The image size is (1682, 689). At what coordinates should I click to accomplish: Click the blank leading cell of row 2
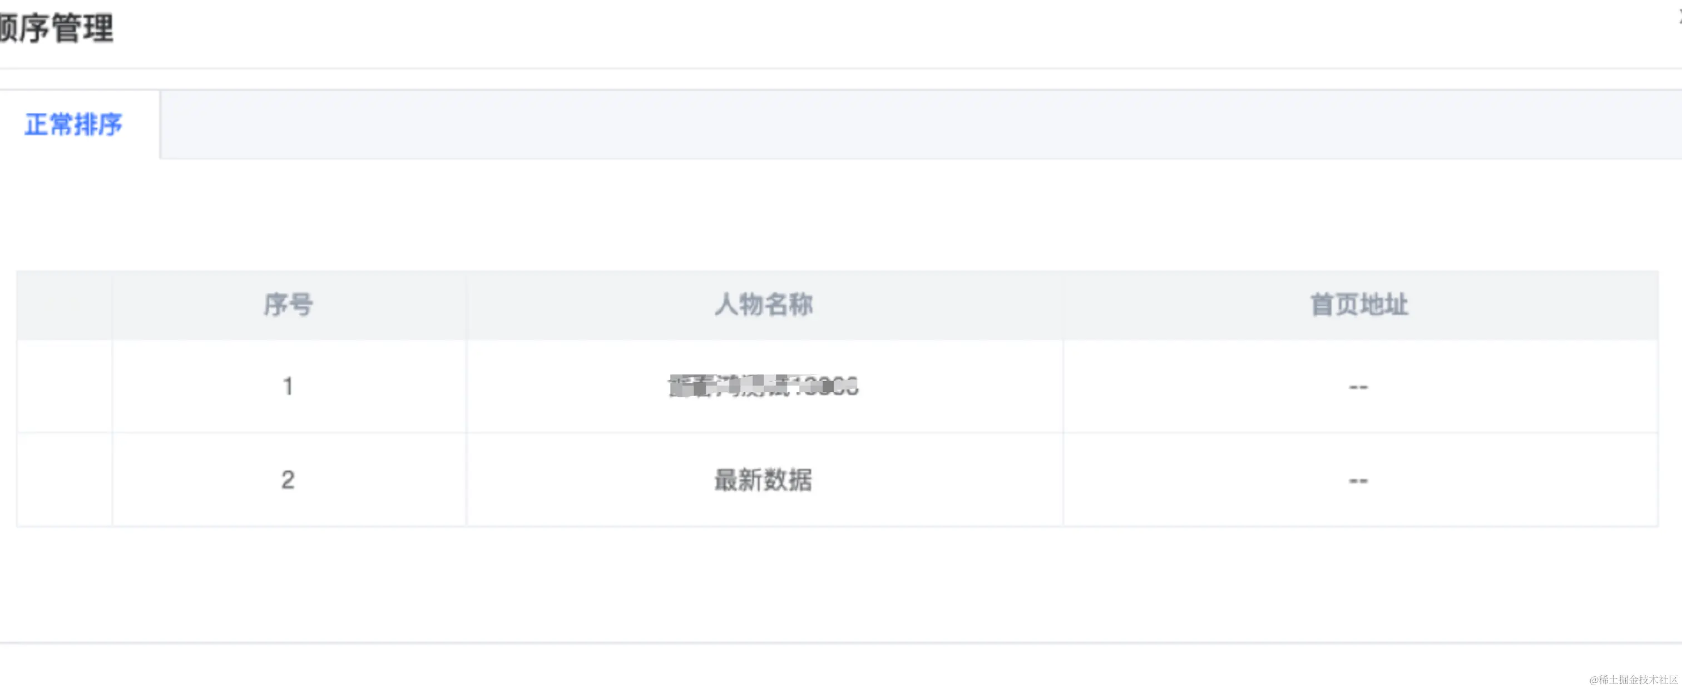tap(65, 480)
